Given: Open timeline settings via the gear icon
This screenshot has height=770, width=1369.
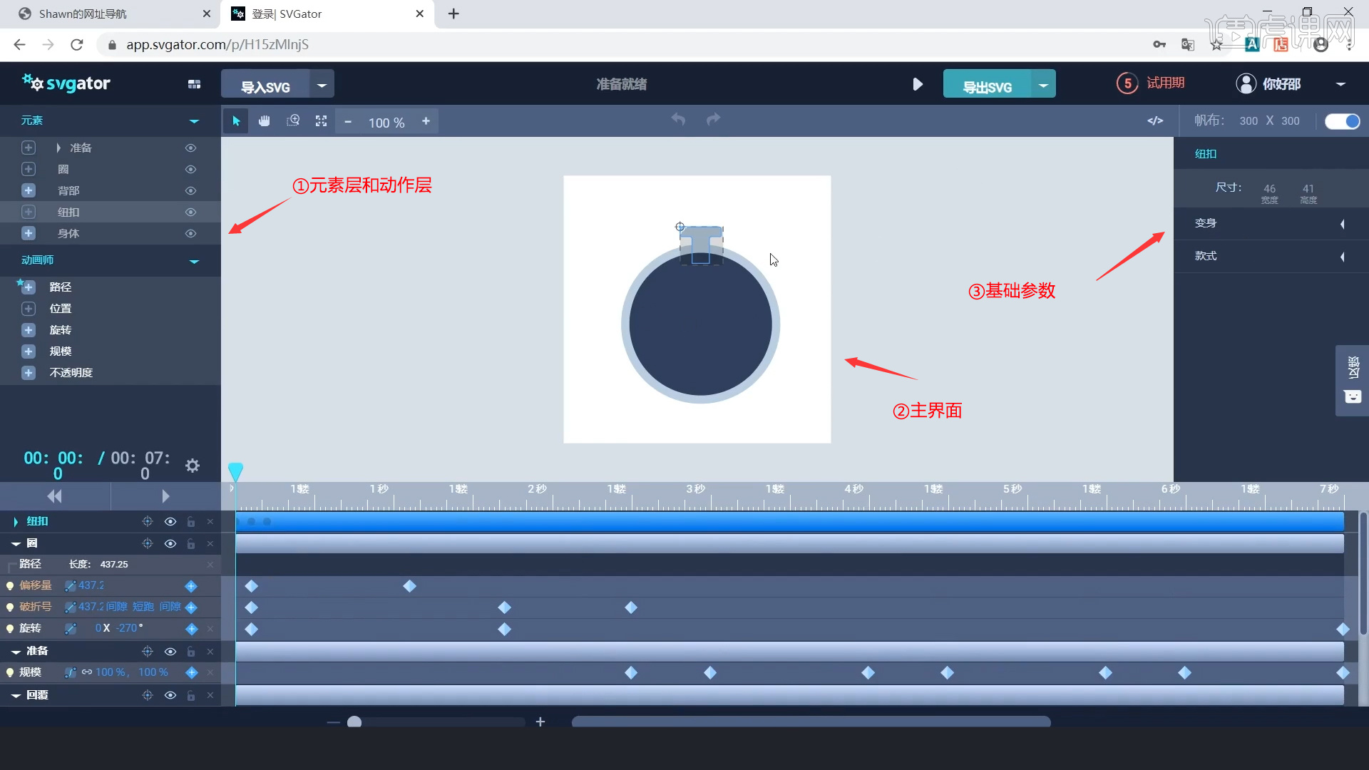Looking at the screenshot, I should pos(192,466).
